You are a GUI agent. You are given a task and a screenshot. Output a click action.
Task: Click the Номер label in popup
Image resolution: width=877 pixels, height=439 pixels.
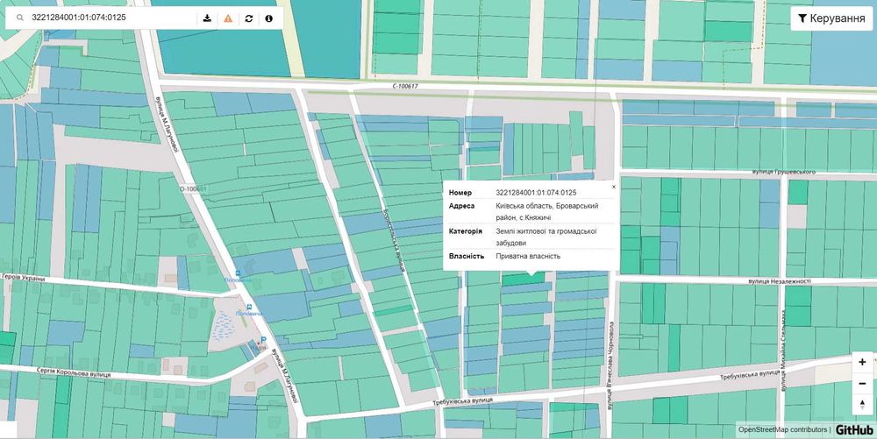tap(460, 193)
